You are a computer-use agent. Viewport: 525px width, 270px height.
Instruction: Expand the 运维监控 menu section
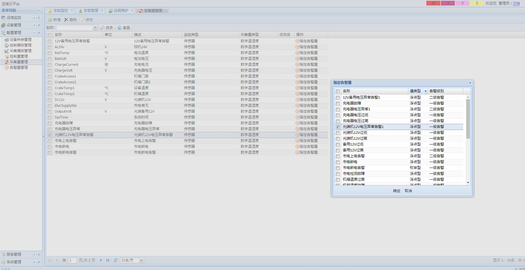click(x=34, y=18)
